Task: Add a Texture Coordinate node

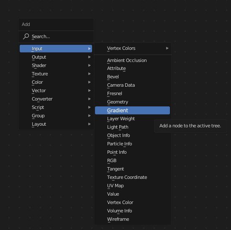Action: click(x=132, y=177)
